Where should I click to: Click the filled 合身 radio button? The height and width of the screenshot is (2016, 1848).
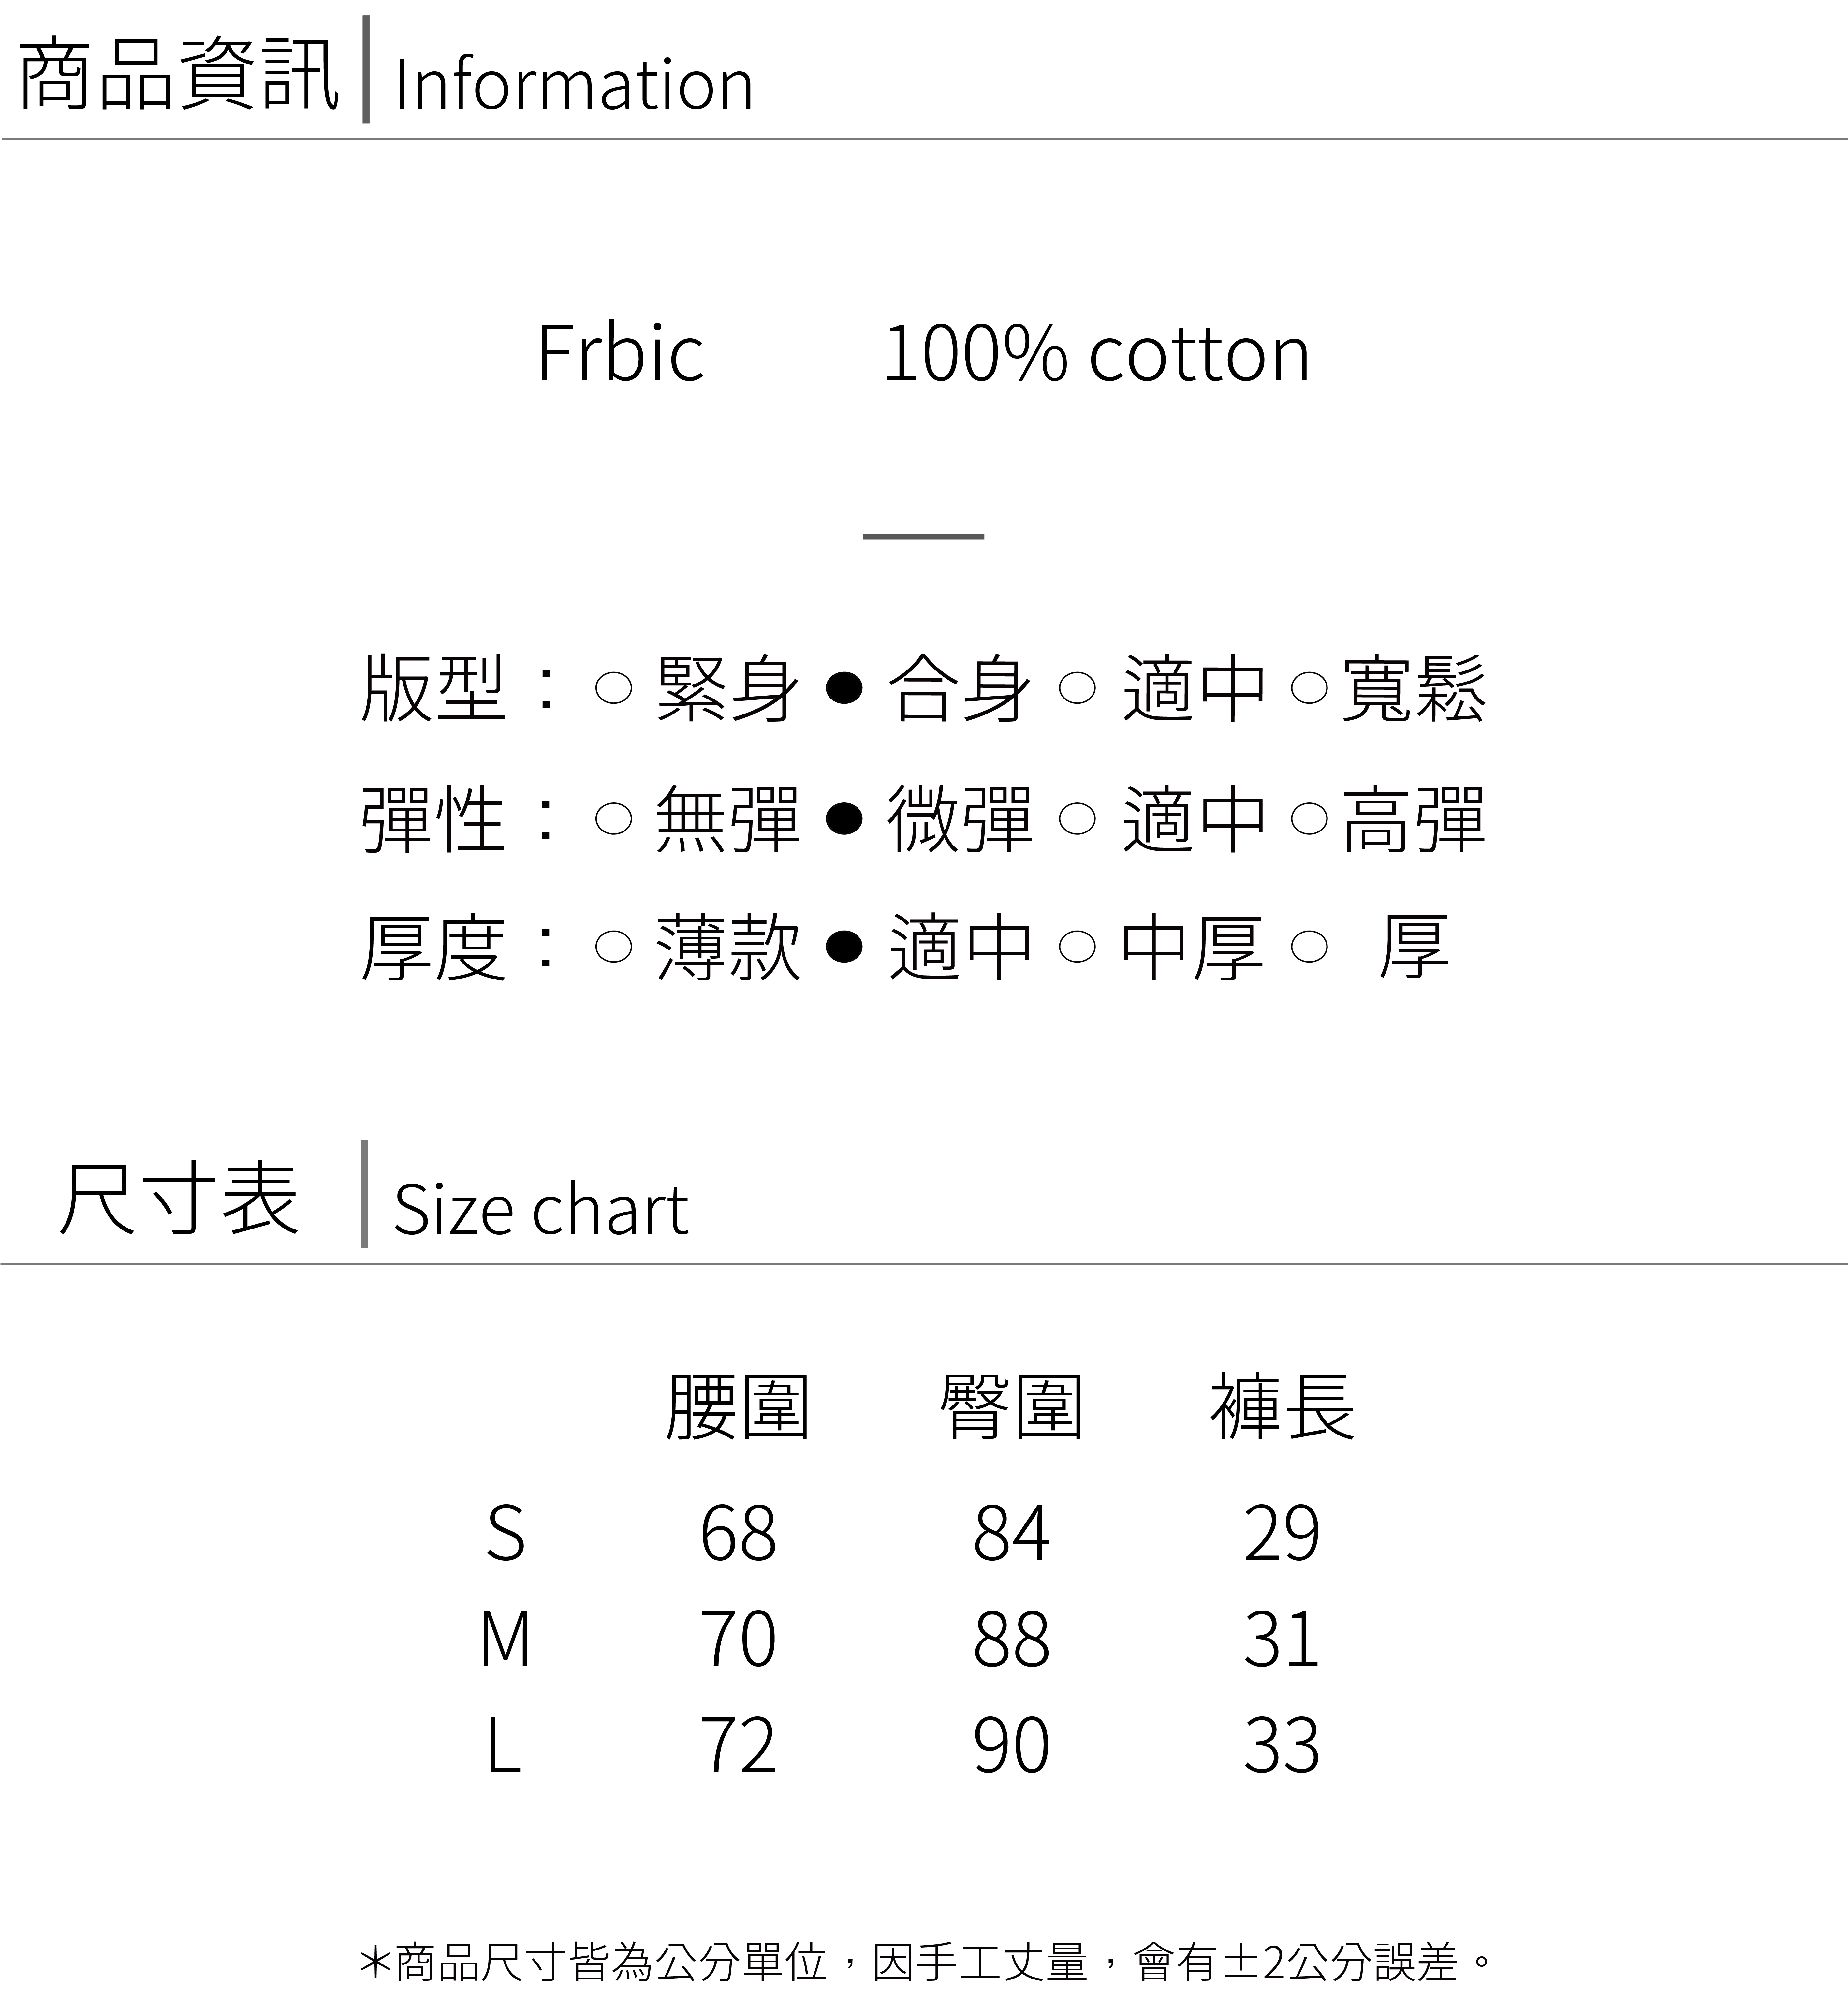point(844,688)
